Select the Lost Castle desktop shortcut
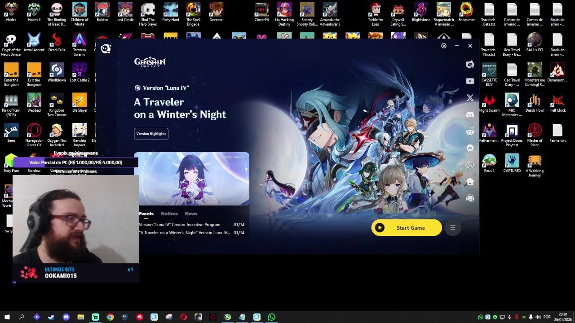This screenshot has width=575, height=323. coord(125,13)
